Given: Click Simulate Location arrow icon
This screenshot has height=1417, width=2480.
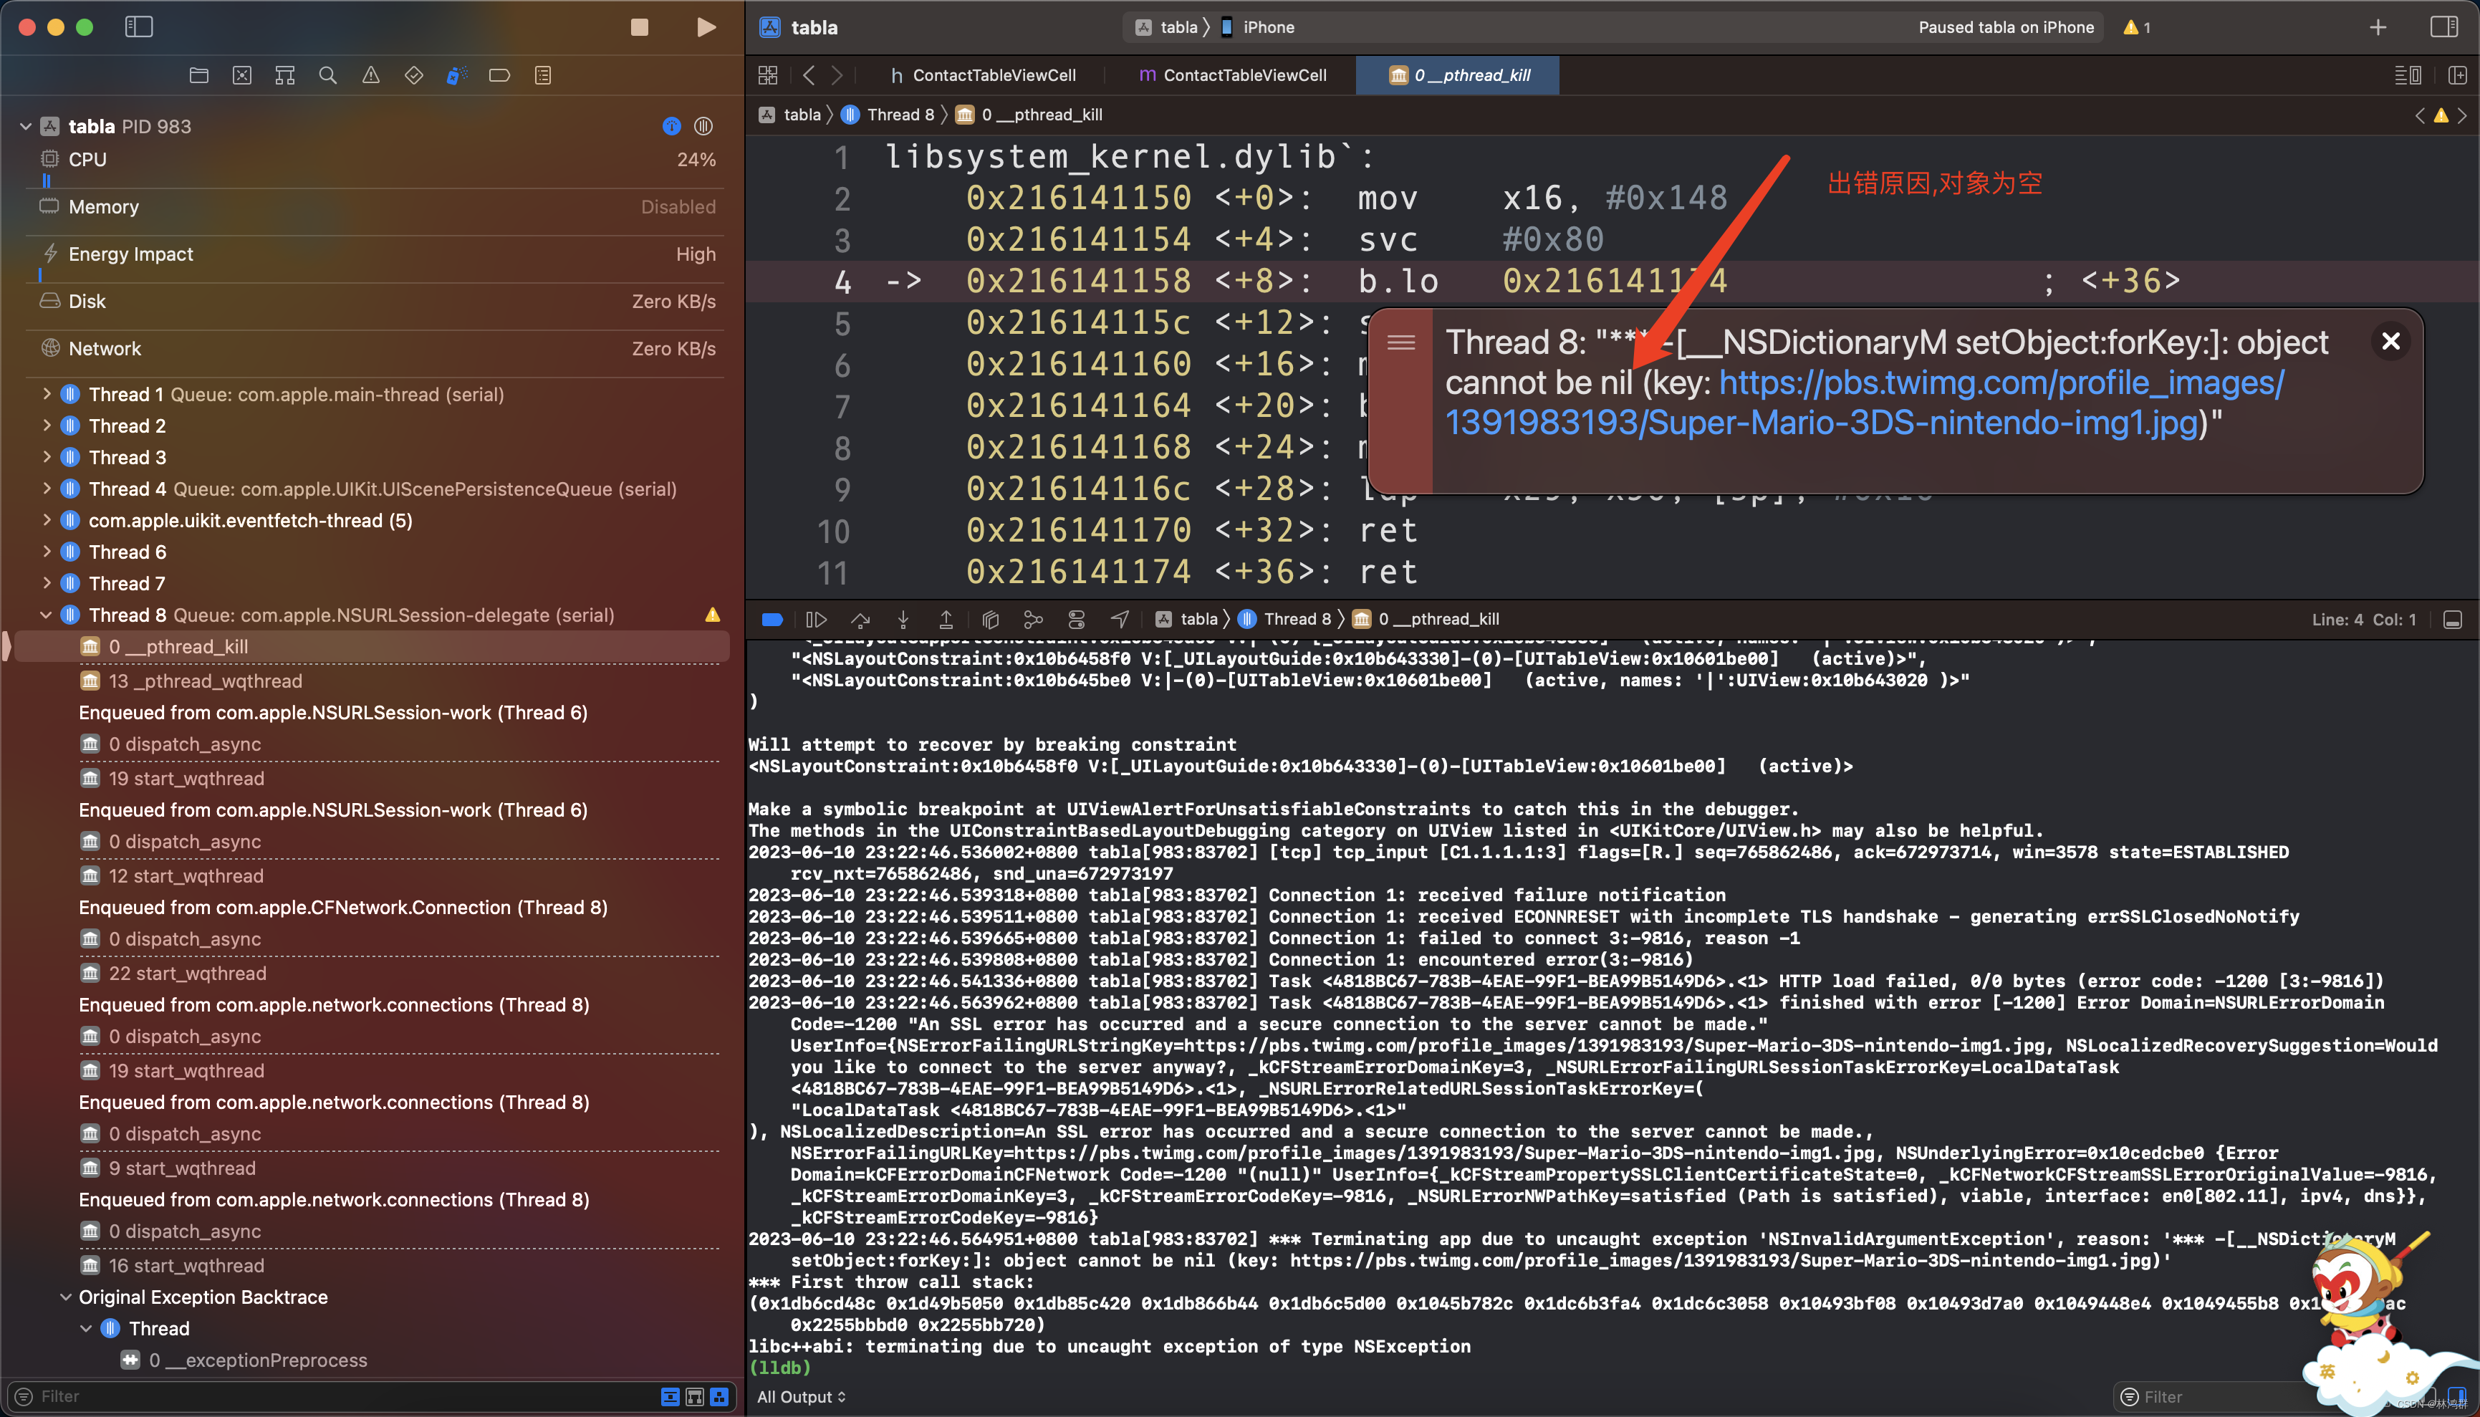Looking at the screenshot, I should (1120, 619).
